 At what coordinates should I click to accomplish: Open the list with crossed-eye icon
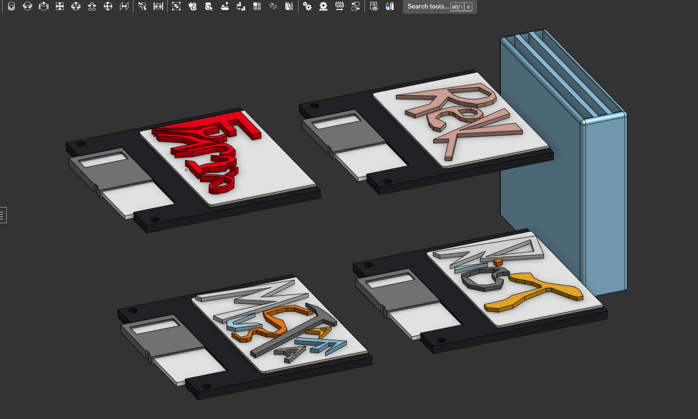tap(374, 6)
